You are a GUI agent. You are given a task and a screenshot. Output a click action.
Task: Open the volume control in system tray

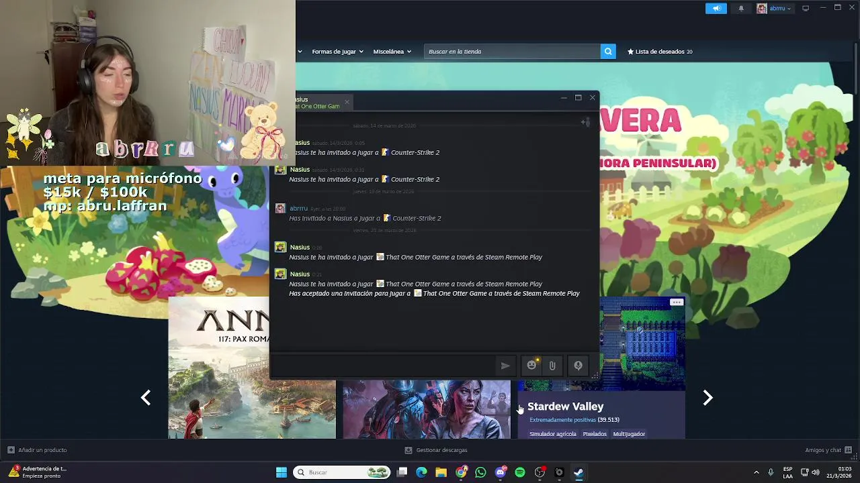tap(816, 472)
